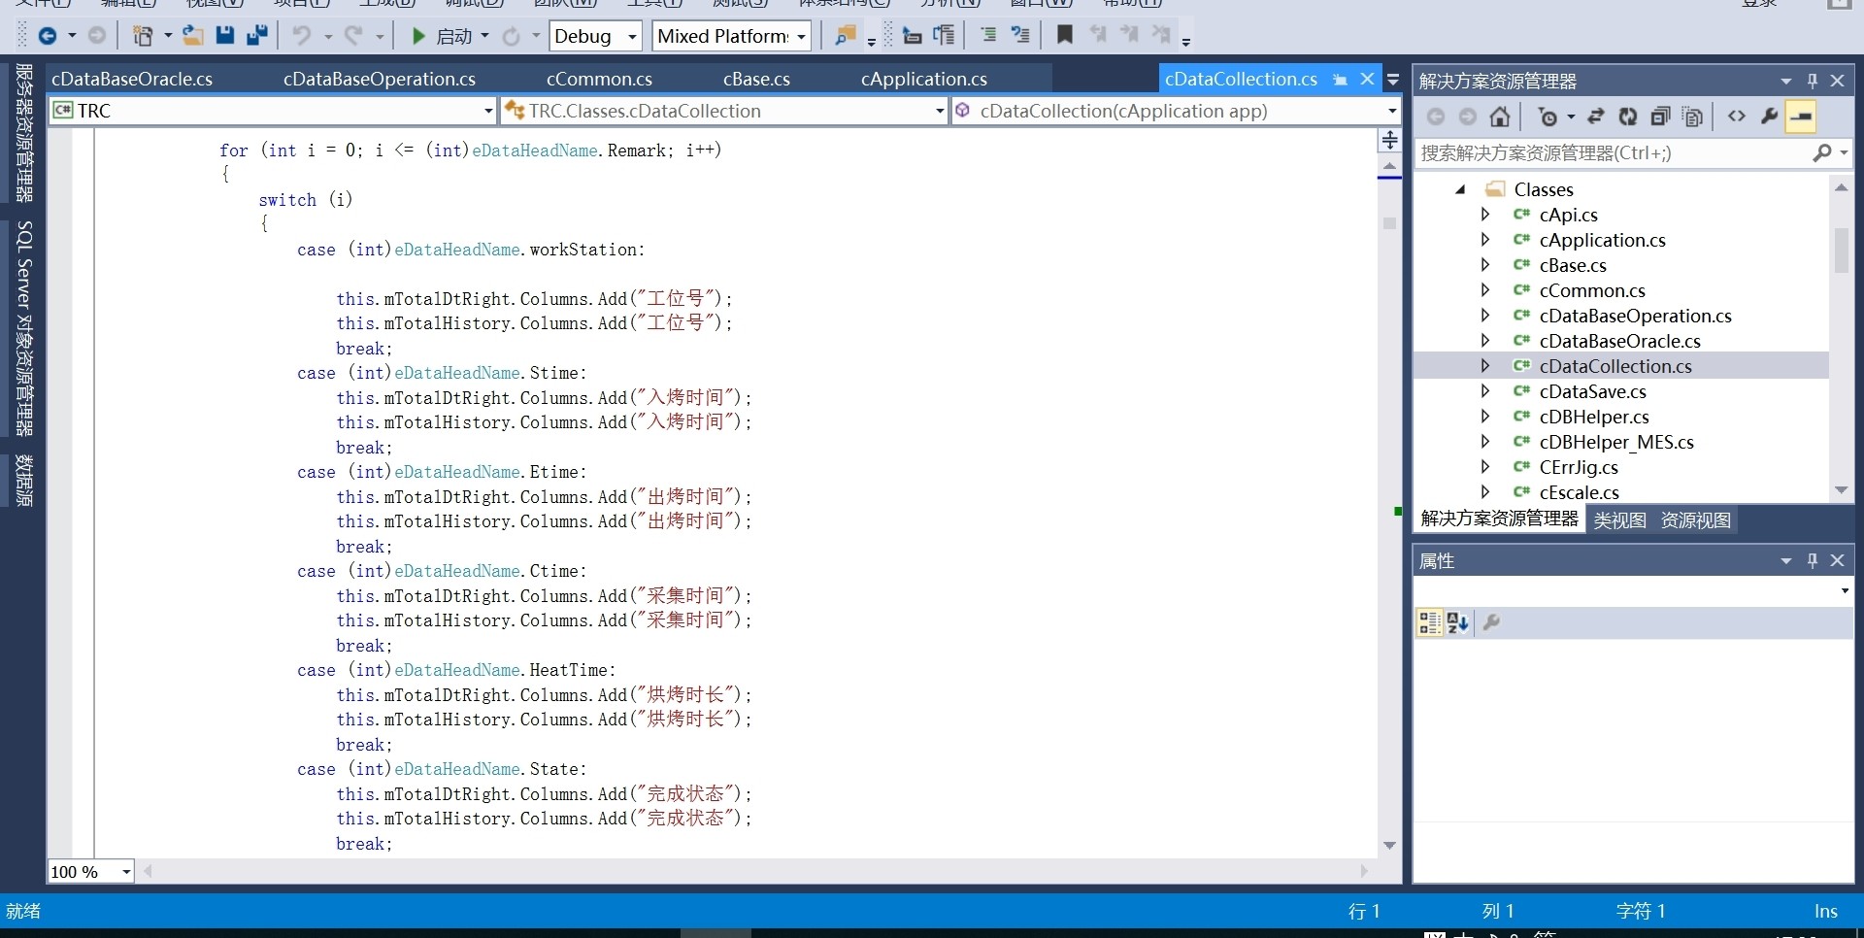1864x938 pixels.
Task: Open the Mixed Platforms dropdown
Action: (802, 36)
